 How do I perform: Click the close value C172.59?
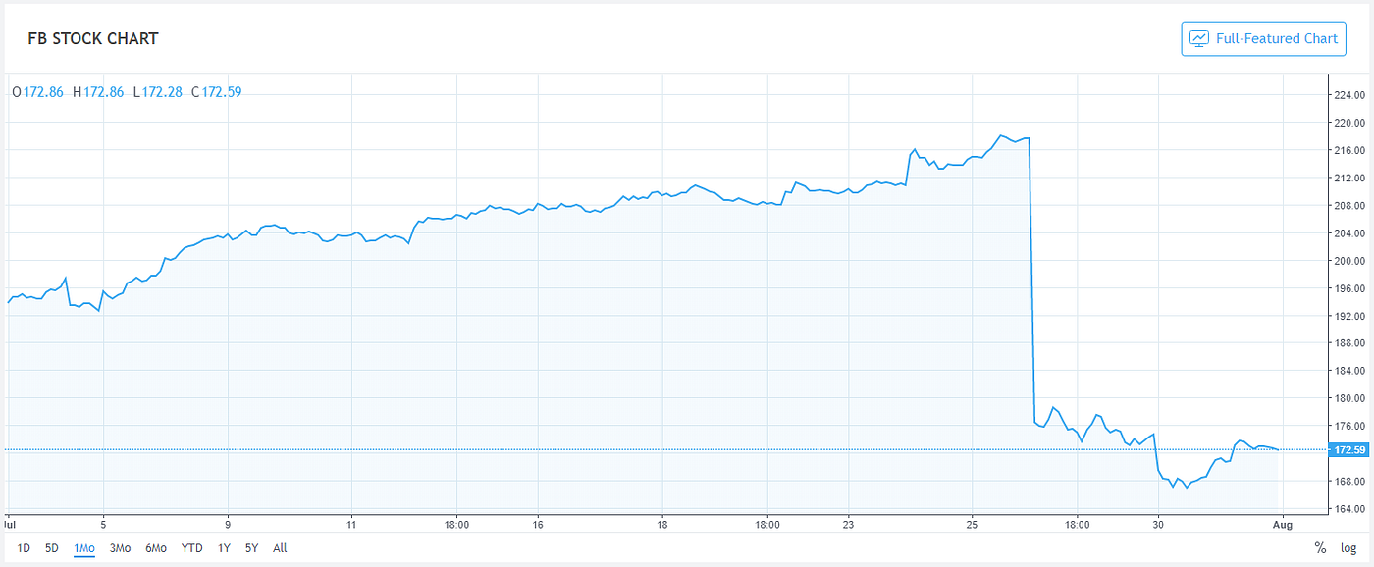click(217, 92)
